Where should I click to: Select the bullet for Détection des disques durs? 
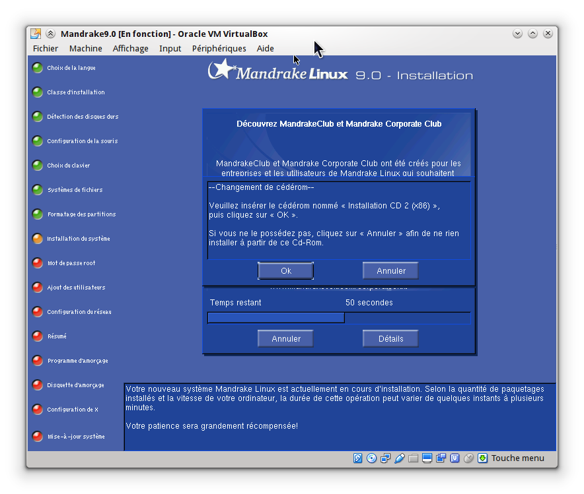tap(38, 117)
